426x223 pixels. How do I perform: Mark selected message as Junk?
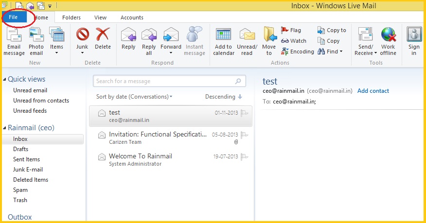point(82,38)
